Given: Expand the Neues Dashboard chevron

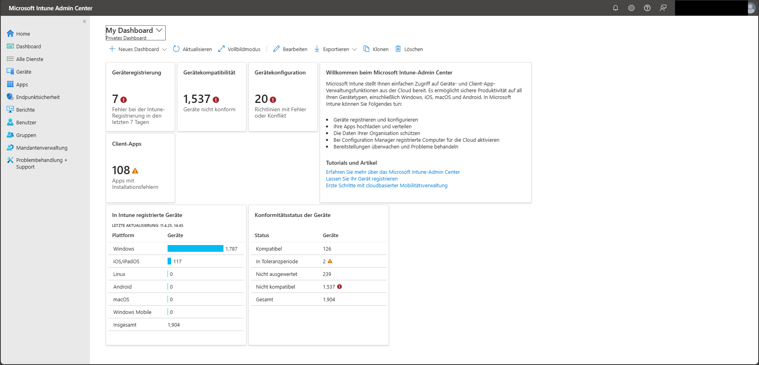Looking at the screenshot, I should 164,49.
